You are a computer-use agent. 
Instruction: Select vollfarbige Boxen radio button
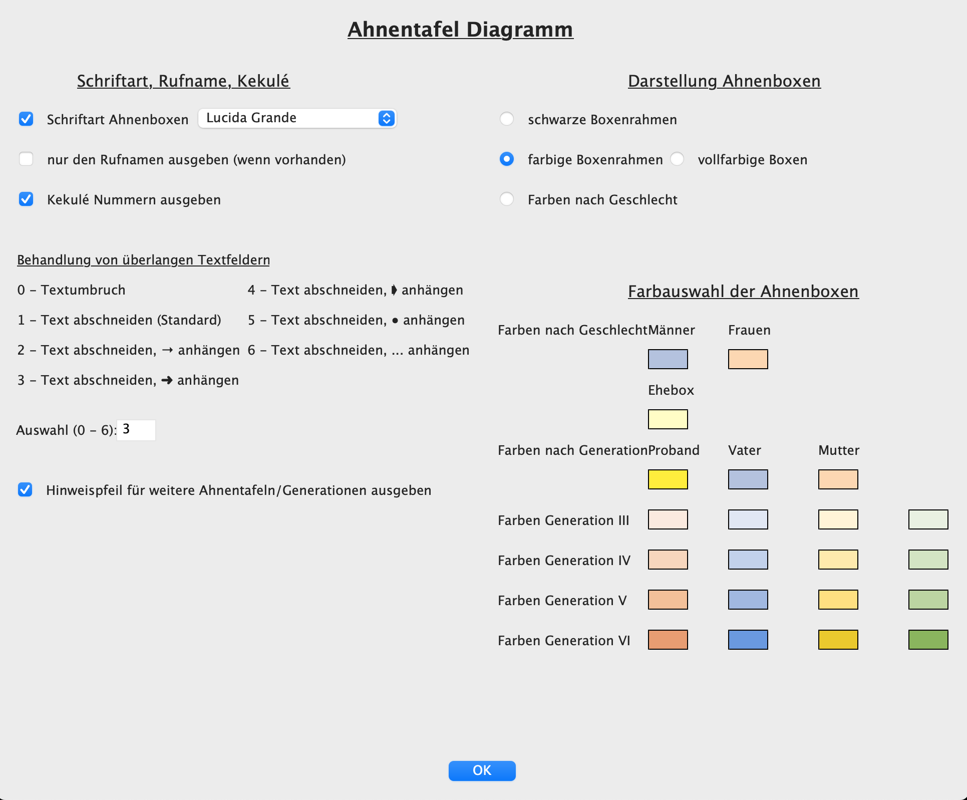pyautogui.click(x=677, y=159)
